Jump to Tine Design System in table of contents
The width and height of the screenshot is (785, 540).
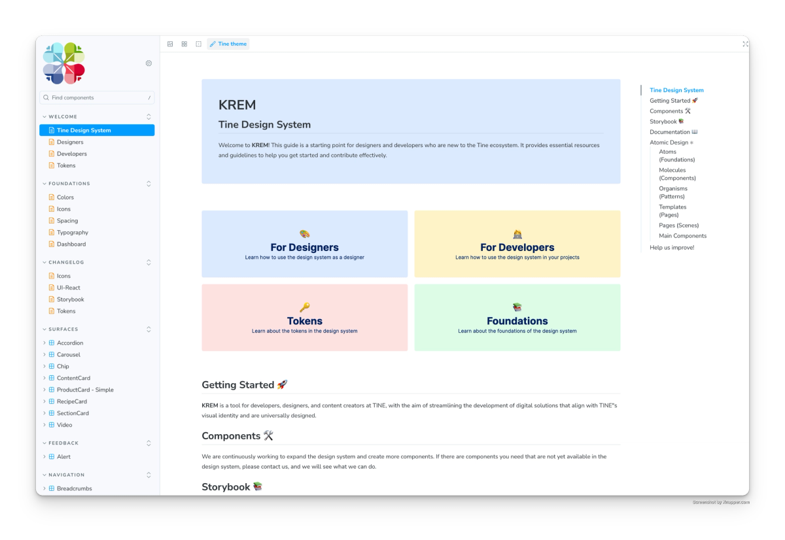pos(676,90)
